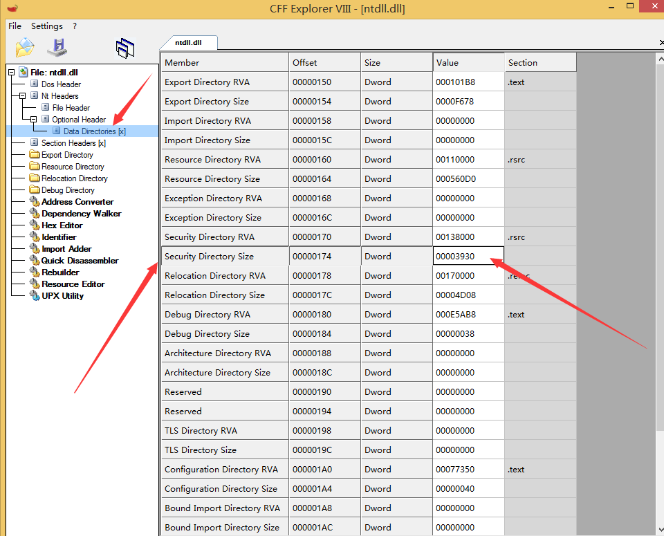The width and height of the screenshot is (664, 536).
Task: Click Export Directory RVA value 000101B8
Action: click(x=468, y=82)
